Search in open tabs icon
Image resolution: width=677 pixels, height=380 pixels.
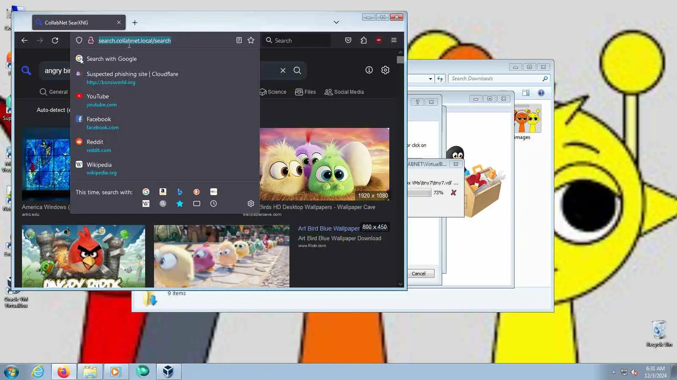197,204
